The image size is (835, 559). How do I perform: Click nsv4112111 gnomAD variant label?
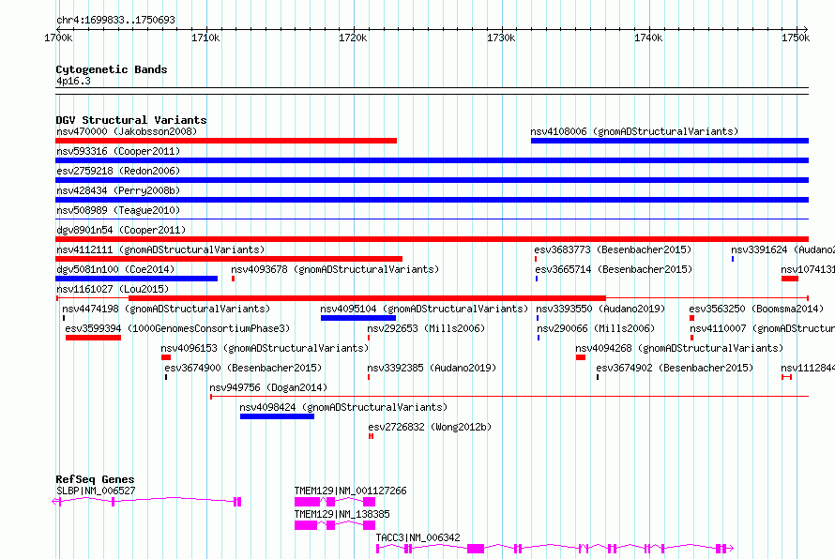(160, 249)
